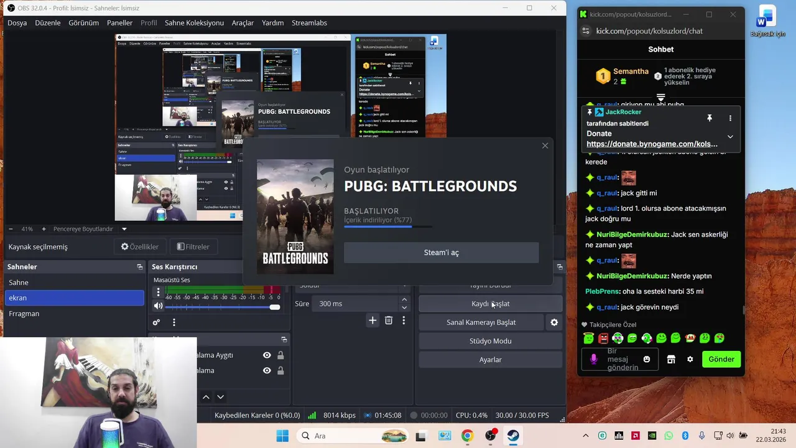
Task: Open the Araçlar menu
Action: (243, 22)
